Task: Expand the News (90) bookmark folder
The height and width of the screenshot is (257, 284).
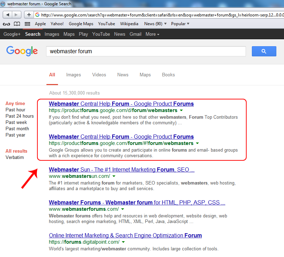Action: click(155, 24)
